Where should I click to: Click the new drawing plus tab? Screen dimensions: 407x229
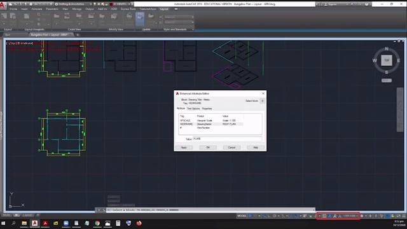[78, 34]
